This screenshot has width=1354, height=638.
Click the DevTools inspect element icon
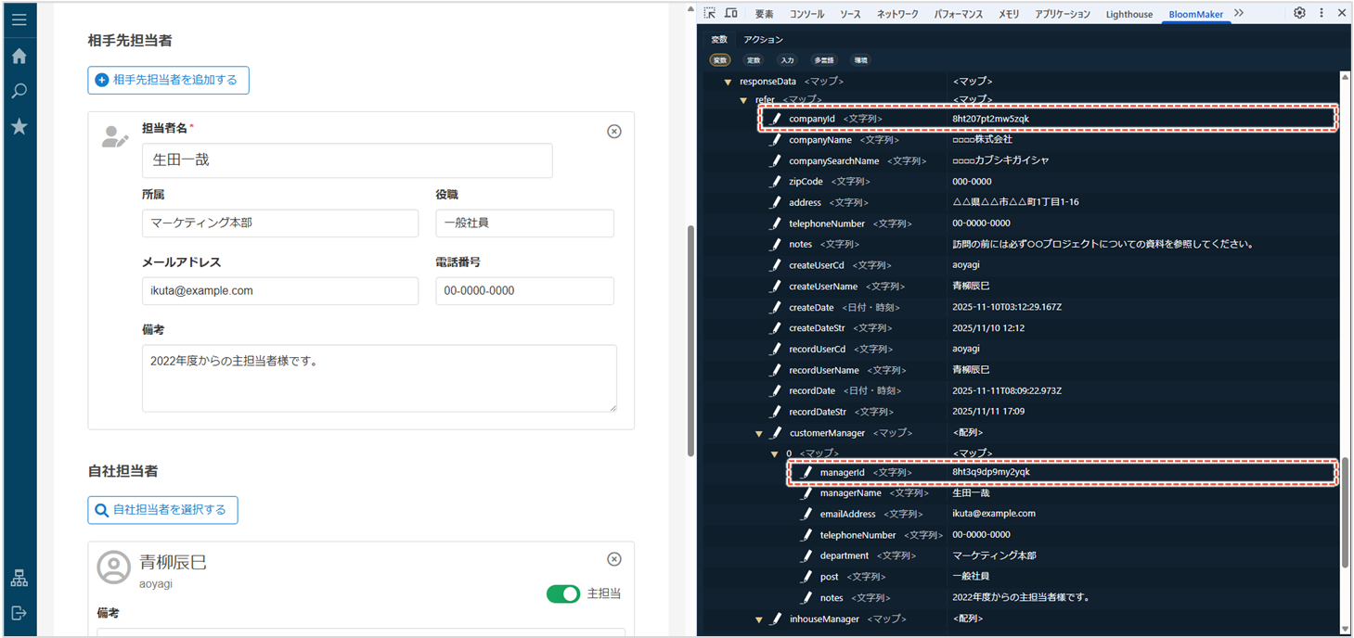[710, 13]
